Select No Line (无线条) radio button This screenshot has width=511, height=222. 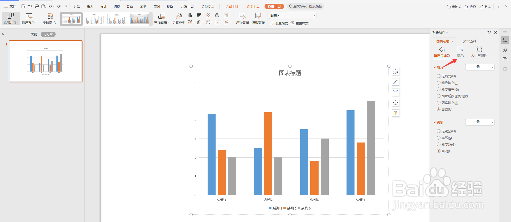439,131
